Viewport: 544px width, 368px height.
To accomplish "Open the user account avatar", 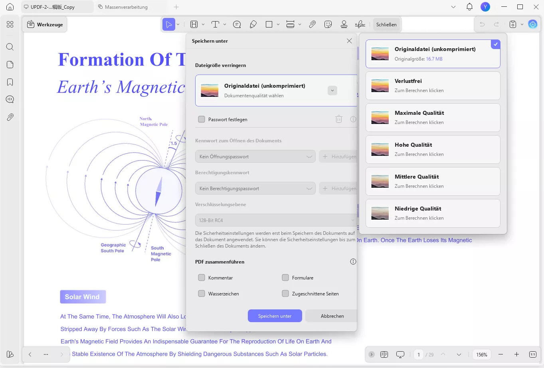I will (x=485, y=7).
